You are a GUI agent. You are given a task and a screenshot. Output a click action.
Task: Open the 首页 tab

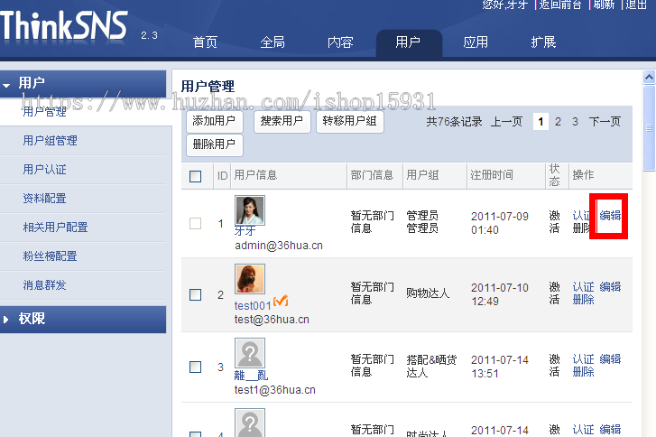pos(205,42)
